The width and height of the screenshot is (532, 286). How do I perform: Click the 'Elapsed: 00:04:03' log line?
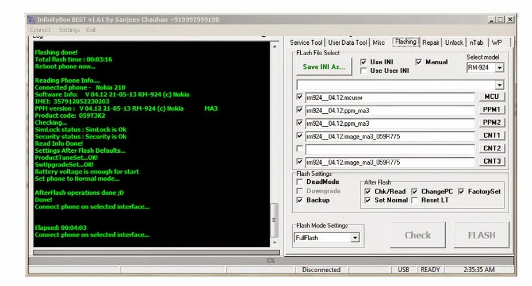click(x=60, y=228)
